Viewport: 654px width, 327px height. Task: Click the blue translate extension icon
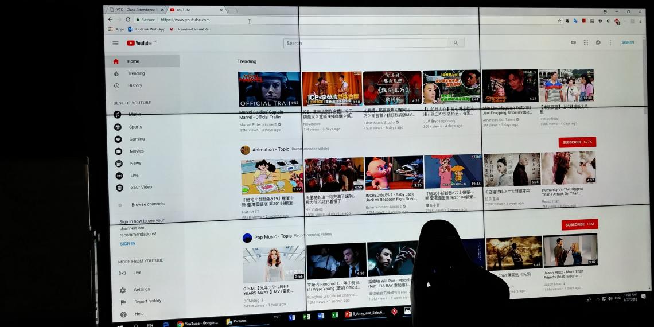[x=575, y=21]
